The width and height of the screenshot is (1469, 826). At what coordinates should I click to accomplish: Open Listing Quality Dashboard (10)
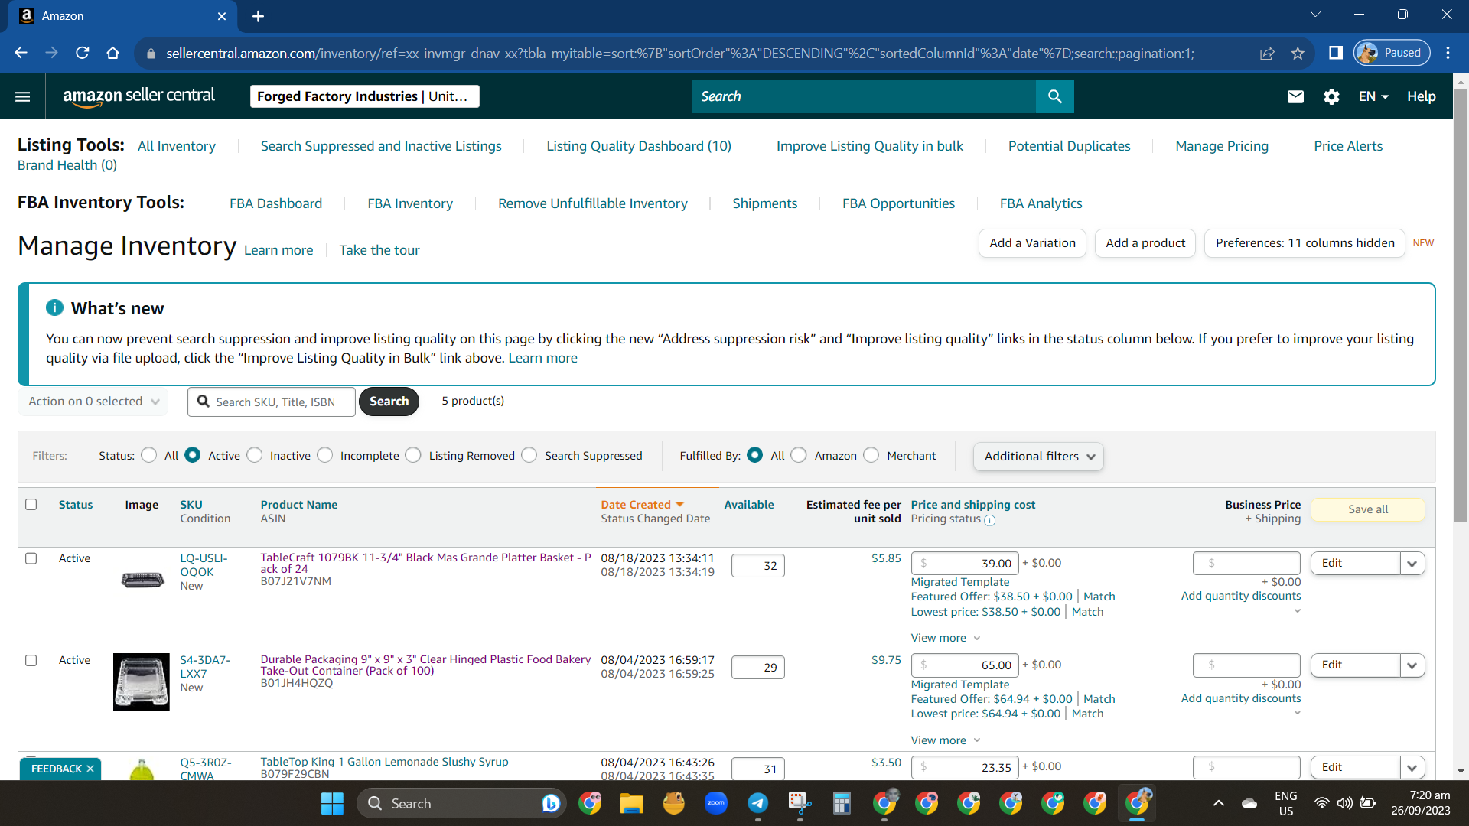(x=639, y=146)
